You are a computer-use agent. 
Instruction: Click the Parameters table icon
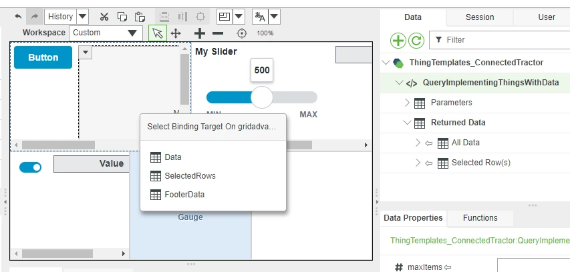pos(420,103)
